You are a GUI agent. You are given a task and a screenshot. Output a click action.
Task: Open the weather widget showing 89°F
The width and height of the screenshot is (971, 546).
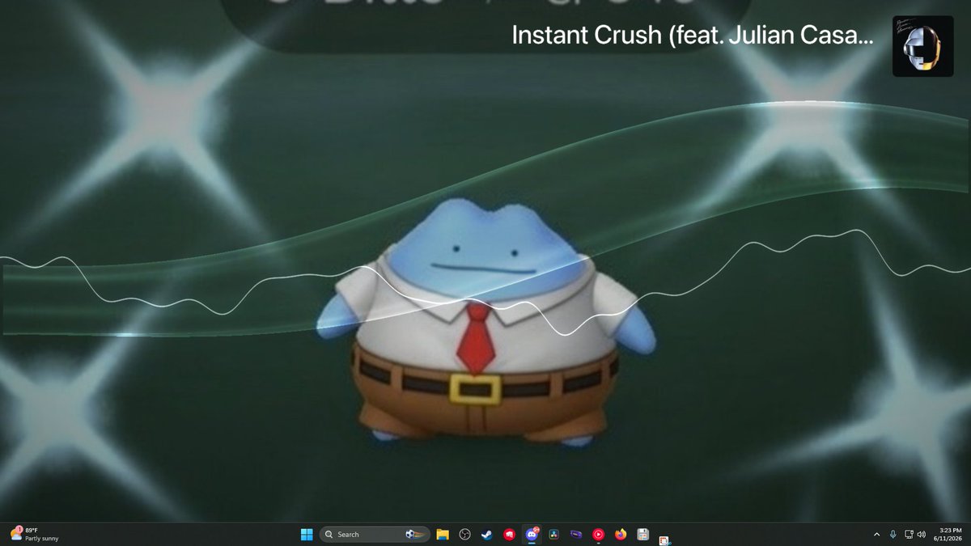[x=34, y=534]
